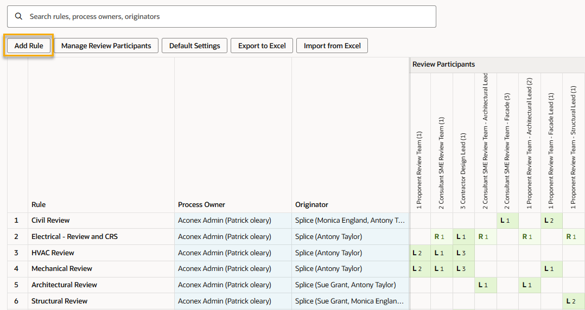Open Manage Review Participants
Viewport: 585px width, 310px height.
pyautogui.click(x=106, y=46)
